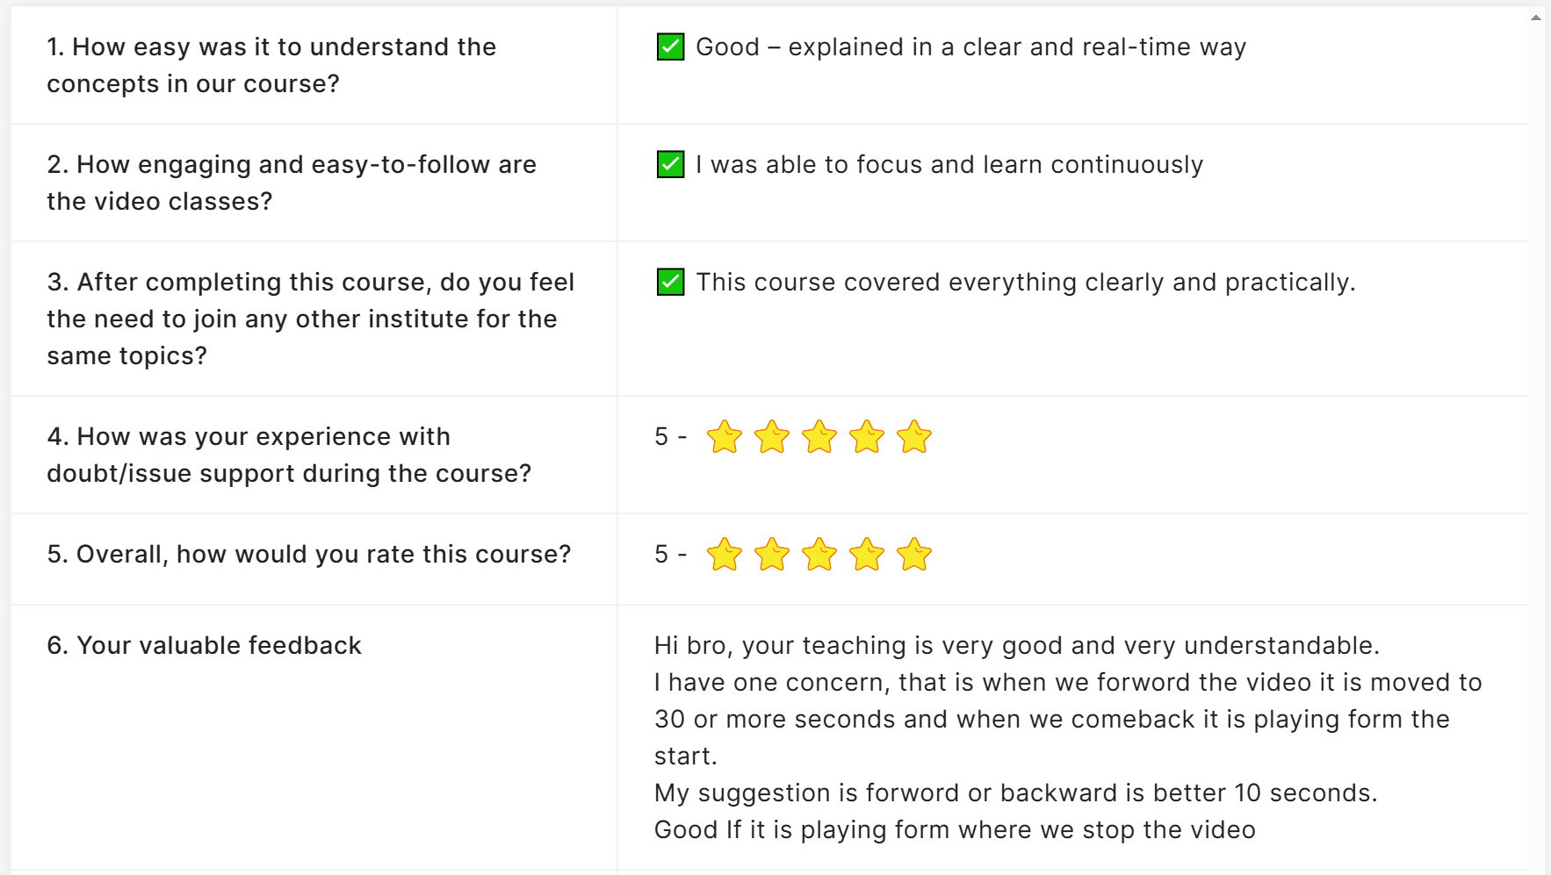Click the first star in question 4 rating
The width and height of the screenshot is (1551, 875).
pyautogui.click(x=725, y=437)
